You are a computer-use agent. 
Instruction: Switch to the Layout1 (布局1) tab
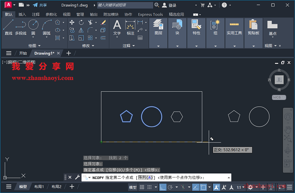[39, 186]
